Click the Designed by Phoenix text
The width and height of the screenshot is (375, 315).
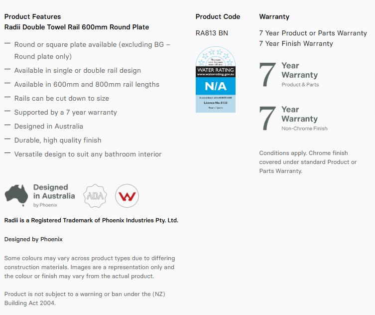[x=33, y=239]
